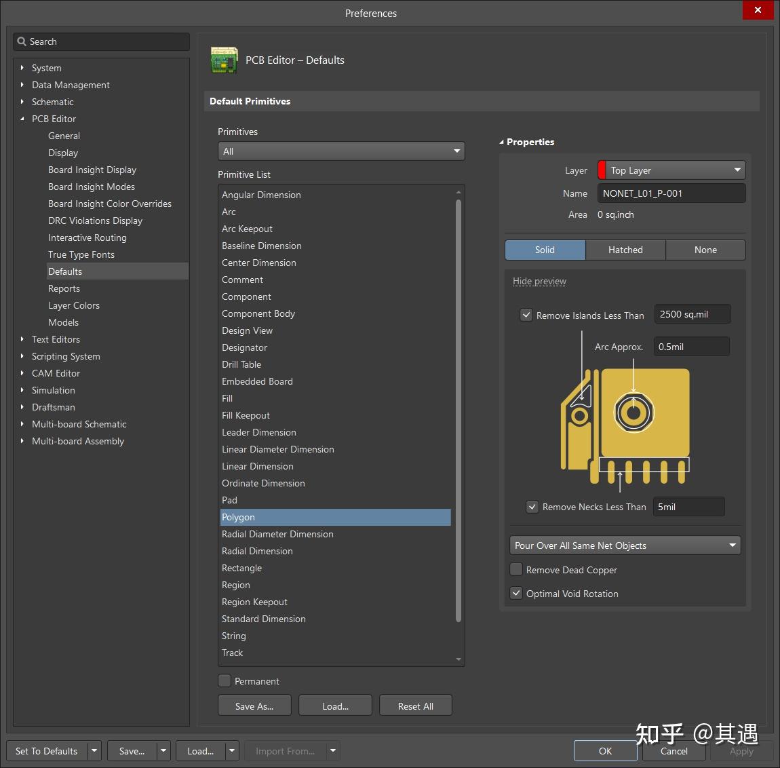Open DRC Violations Display page
This screenshot has height=768, width=780.
[x=95, y=220]
